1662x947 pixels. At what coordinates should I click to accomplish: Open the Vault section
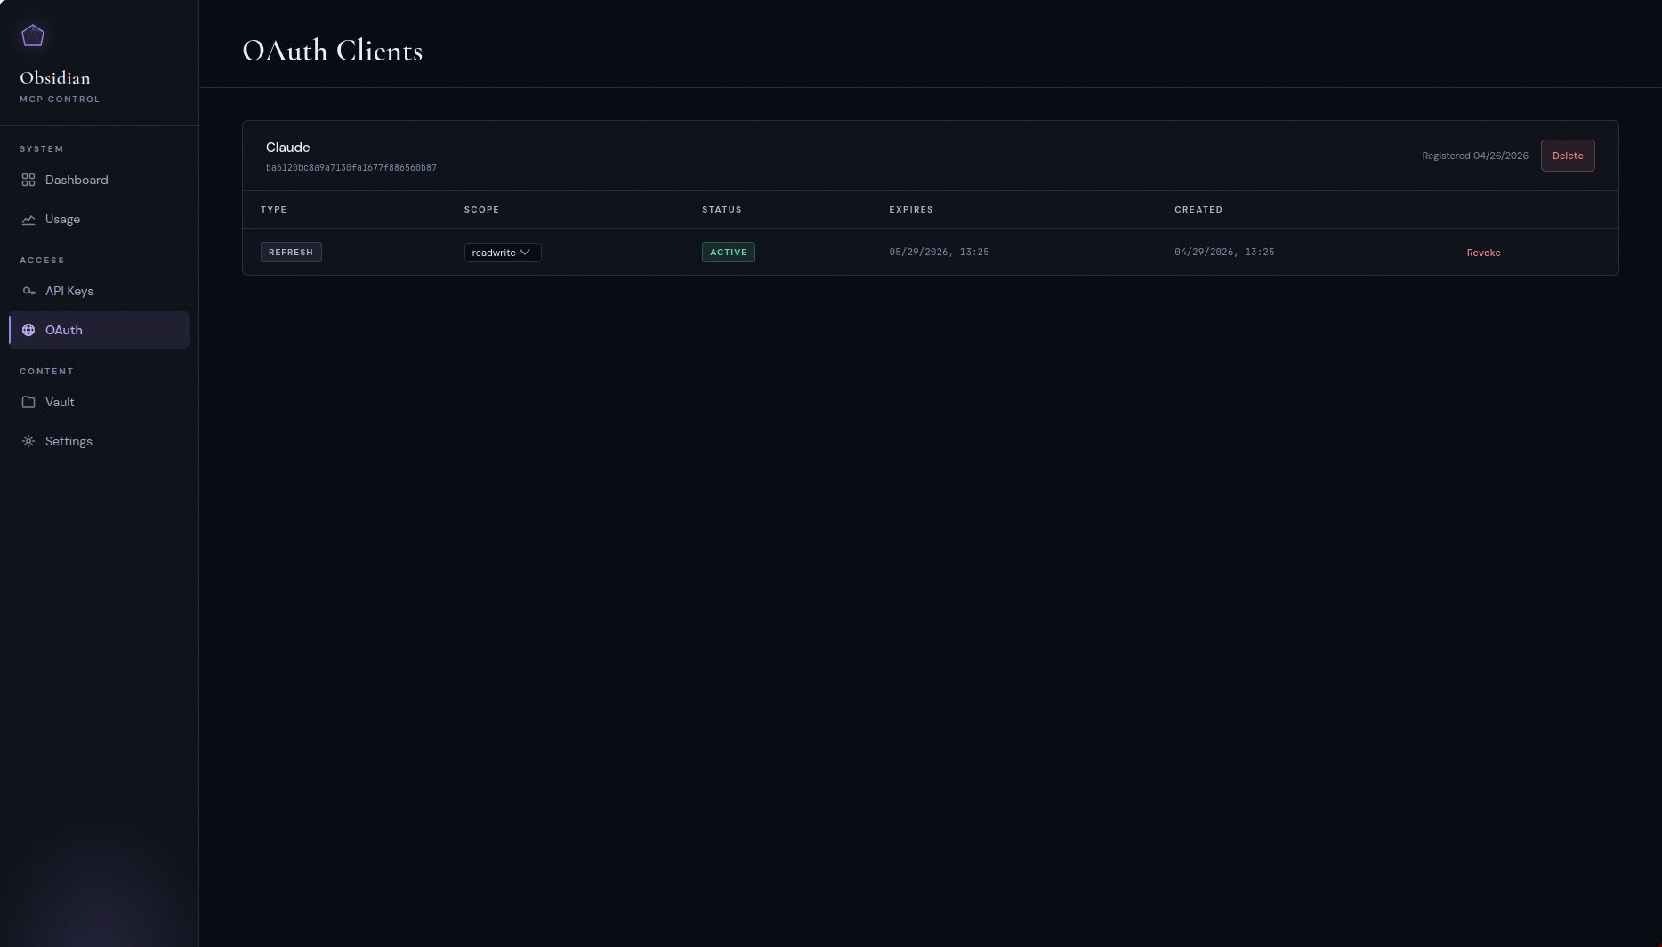[99, 402]
